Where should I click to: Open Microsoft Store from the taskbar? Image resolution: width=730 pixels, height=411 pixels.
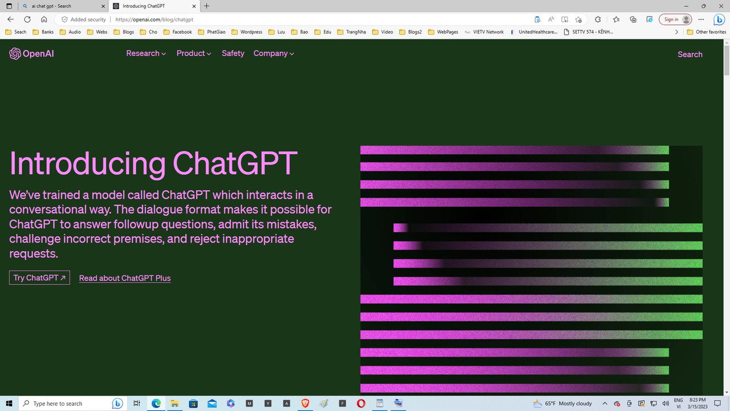coord(193,404)
